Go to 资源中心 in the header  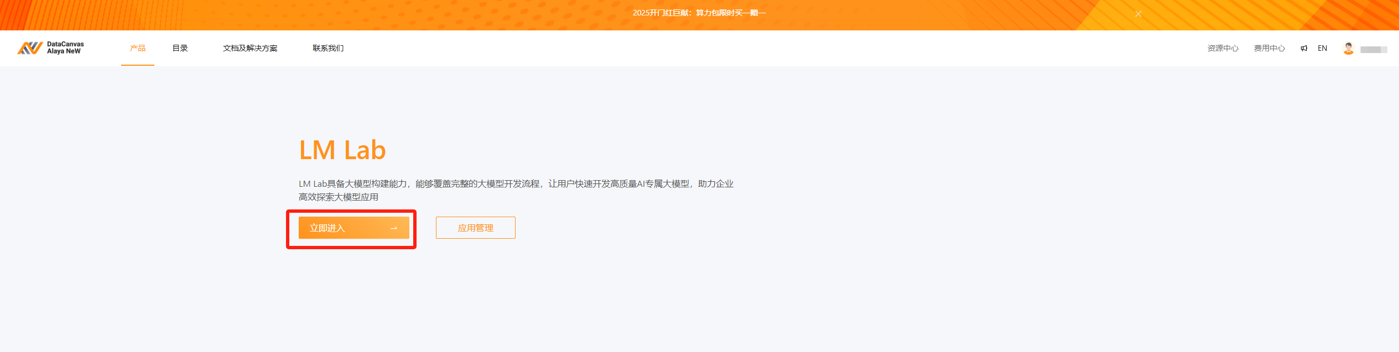coord(1223,48)
